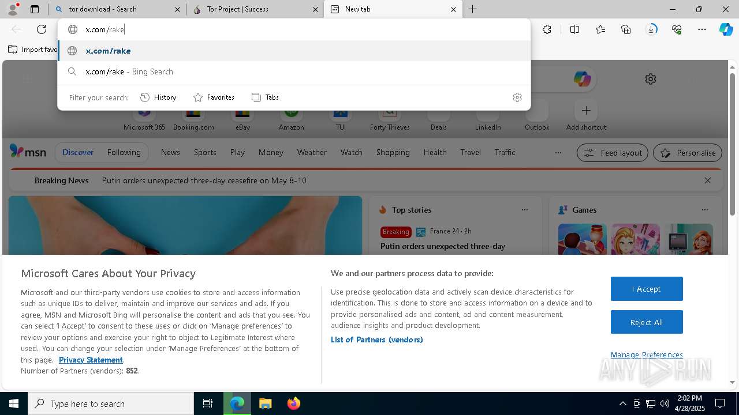Open page settings gear on new tab
The width and height of the screenshot is (739, 415).
pos(651,79)
